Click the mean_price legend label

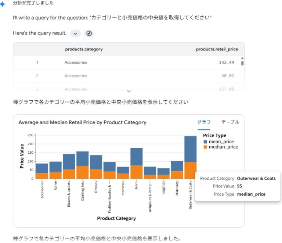coord(221,142)
